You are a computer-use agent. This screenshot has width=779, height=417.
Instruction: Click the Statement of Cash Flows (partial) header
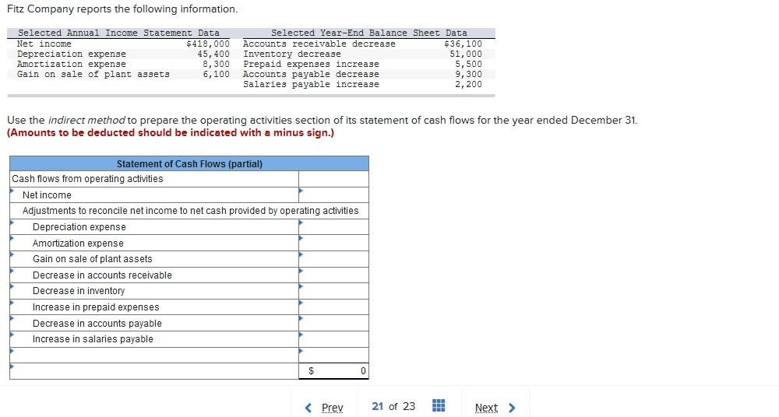(x=189, y=164)
